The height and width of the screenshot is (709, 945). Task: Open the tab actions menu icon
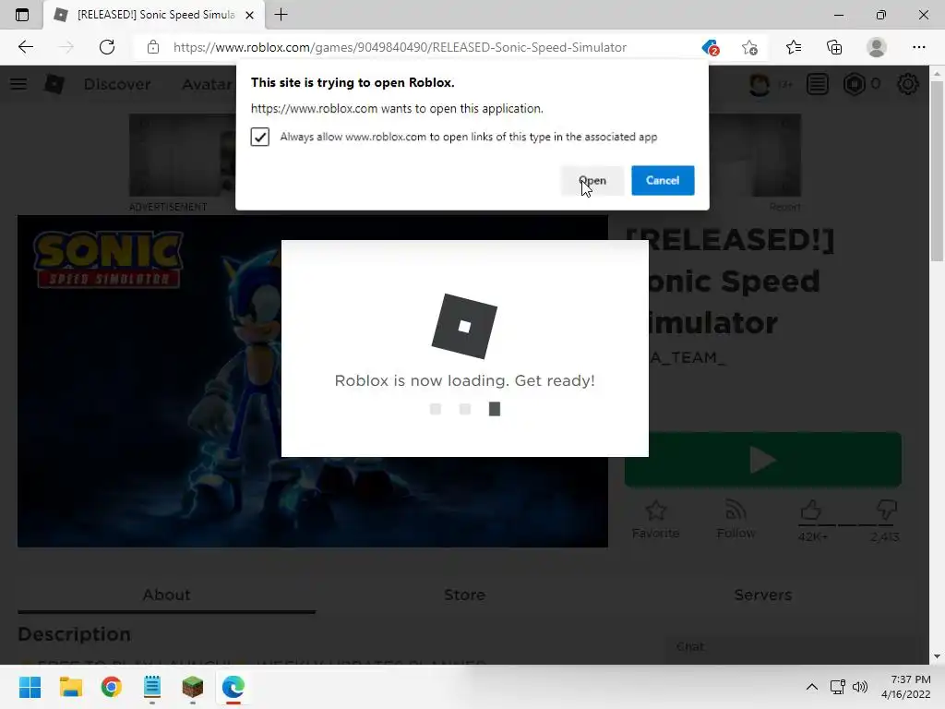pyautogui.click(x=22, y=15)
